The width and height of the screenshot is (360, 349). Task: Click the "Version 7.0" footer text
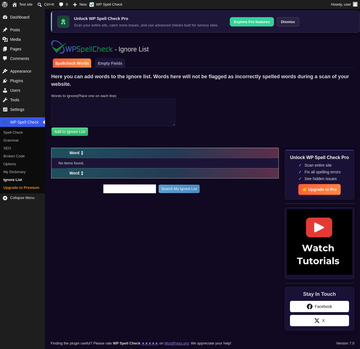[345, 343]
